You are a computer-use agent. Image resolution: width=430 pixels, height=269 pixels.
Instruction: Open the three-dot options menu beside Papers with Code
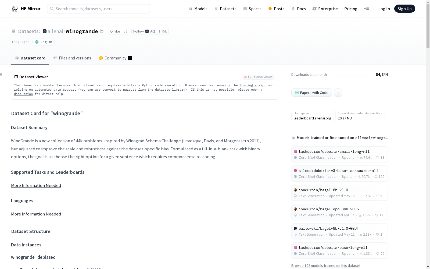tap(338, 93)
